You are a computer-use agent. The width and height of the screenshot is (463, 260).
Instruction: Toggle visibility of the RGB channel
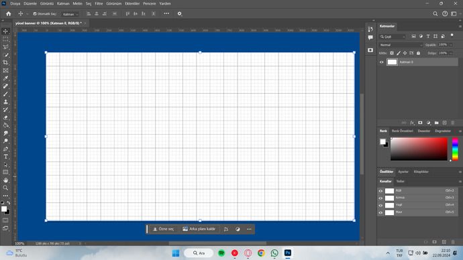380,191
